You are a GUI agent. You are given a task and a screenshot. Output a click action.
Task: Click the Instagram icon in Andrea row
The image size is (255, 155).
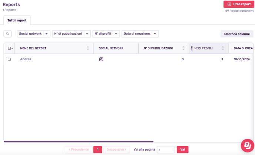coord(101,59)
